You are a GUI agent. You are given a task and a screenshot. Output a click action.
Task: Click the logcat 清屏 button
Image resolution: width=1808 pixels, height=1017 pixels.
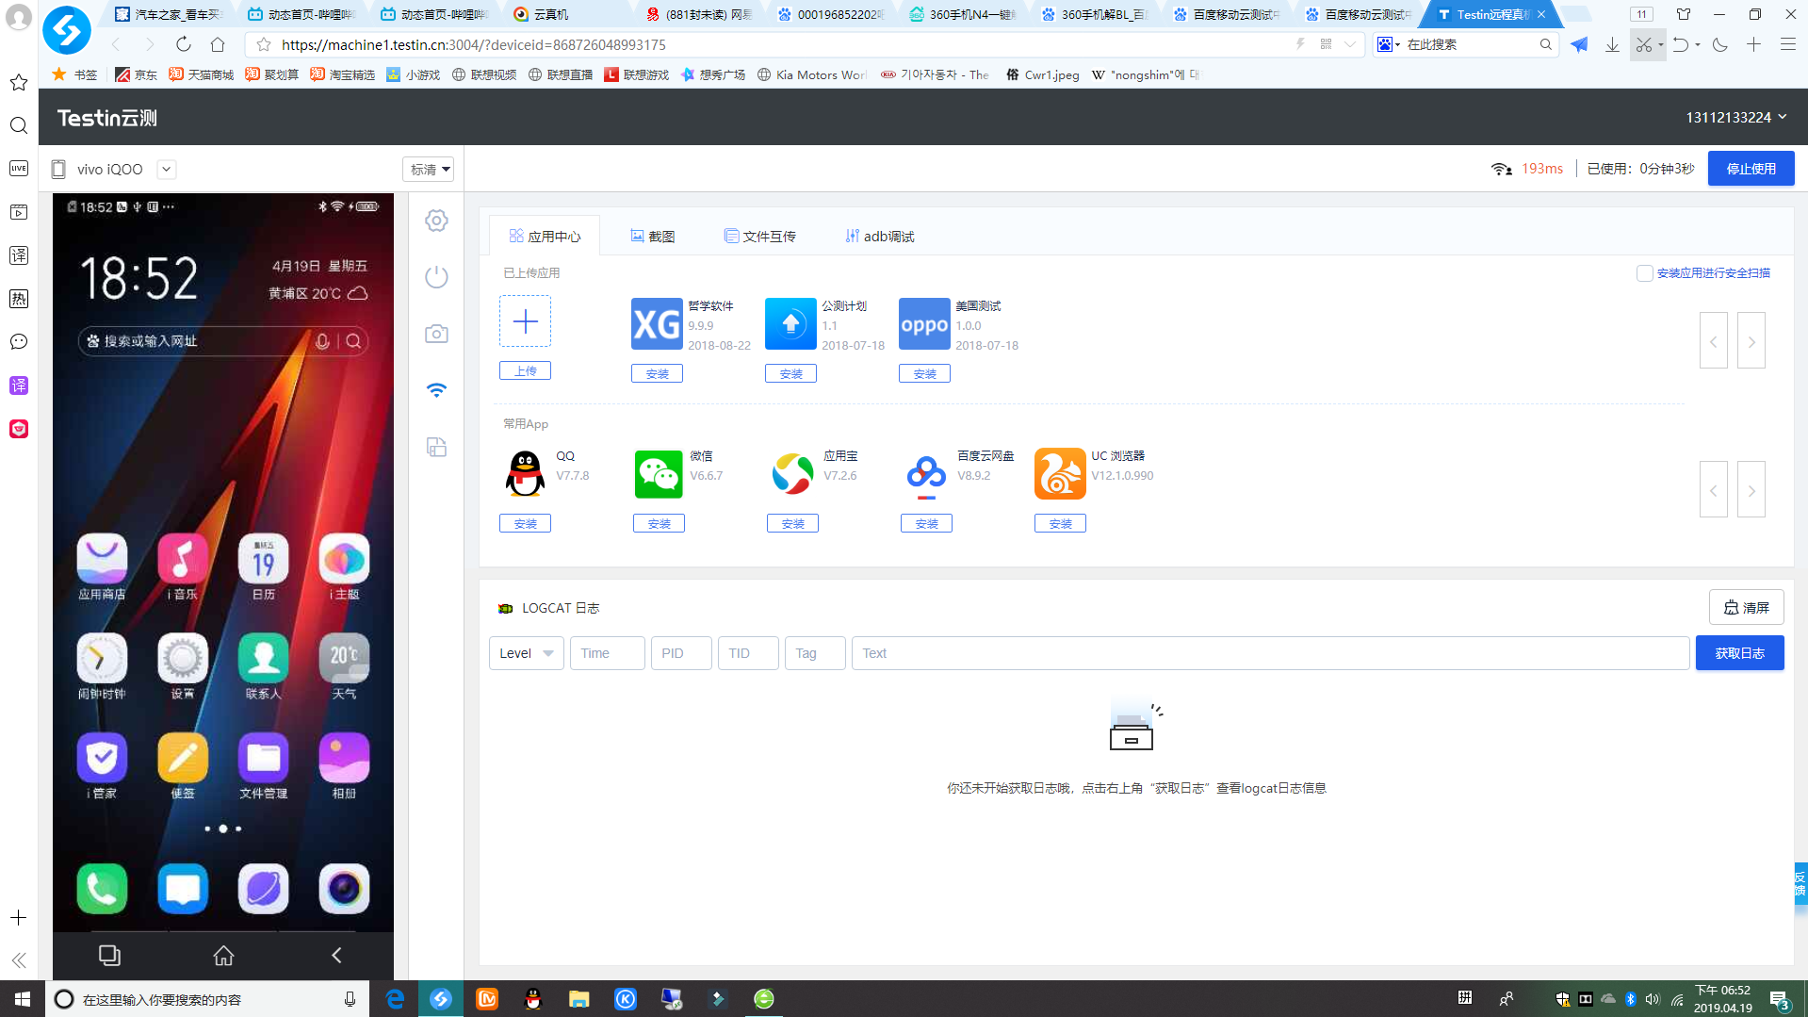point(1746,607)
